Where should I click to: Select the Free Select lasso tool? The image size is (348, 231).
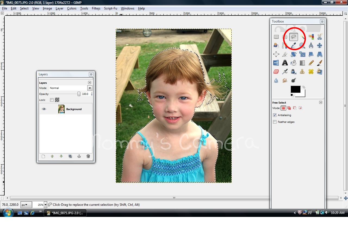[x=294, y=37]
